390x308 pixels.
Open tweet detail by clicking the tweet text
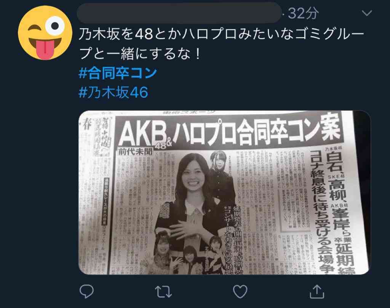tap(221, 44)
